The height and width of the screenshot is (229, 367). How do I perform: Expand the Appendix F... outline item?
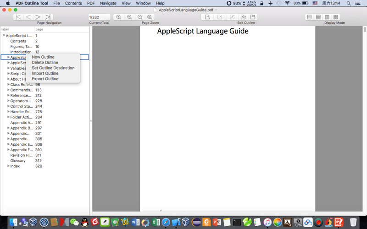click(8, 150)
